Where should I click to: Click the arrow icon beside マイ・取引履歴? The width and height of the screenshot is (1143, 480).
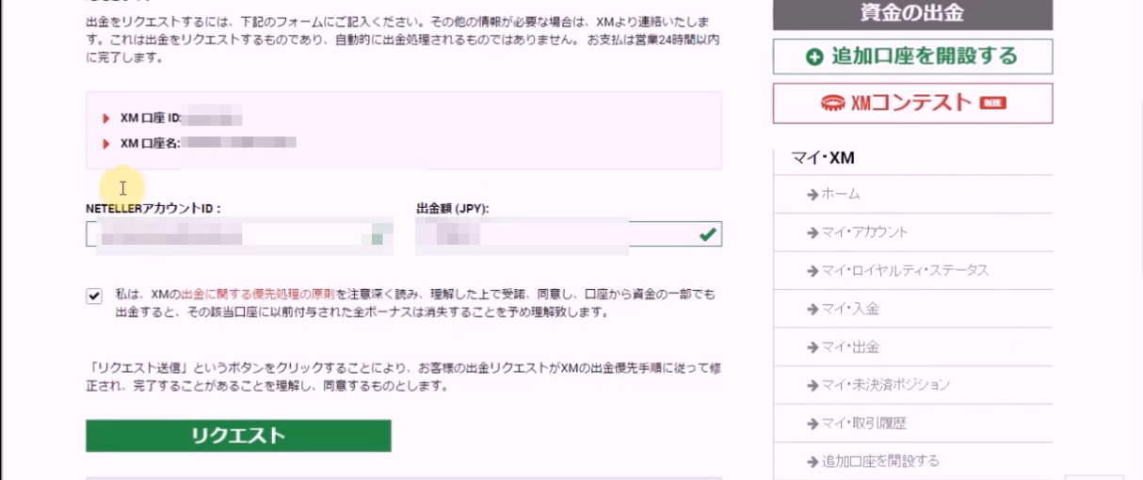[813, 424]
